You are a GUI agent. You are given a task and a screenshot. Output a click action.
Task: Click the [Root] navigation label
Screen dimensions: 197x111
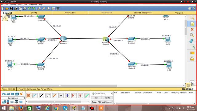34,13
